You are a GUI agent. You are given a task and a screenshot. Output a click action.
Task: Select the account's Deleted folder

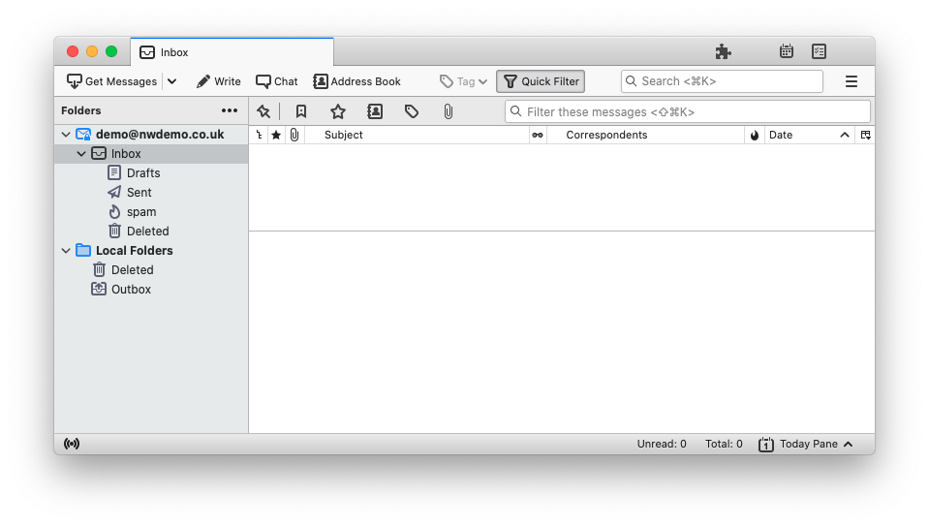click(151, 231)
